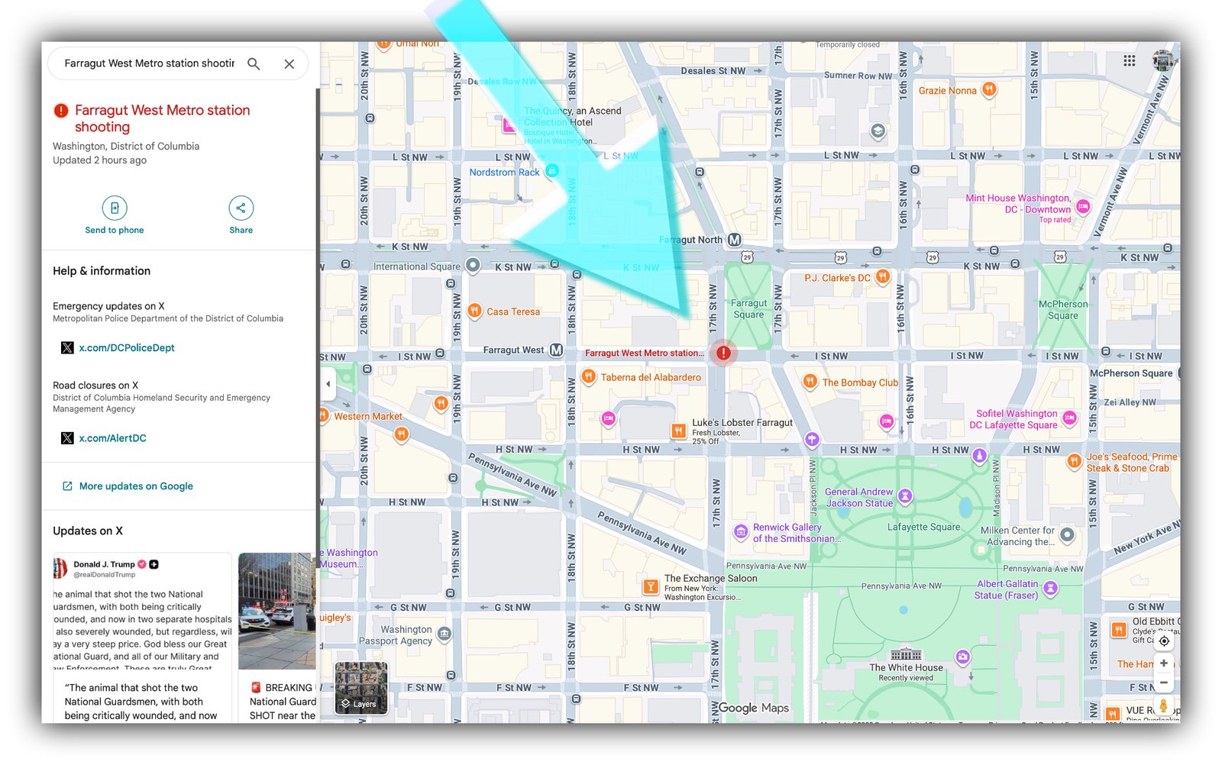Open the x.com/DCPoliceDept link
The height and width of the screenshot is (765, 1222).
[127, 348]
